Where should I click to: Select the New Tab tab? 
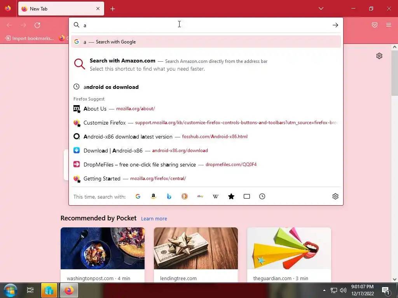point(61,9)
